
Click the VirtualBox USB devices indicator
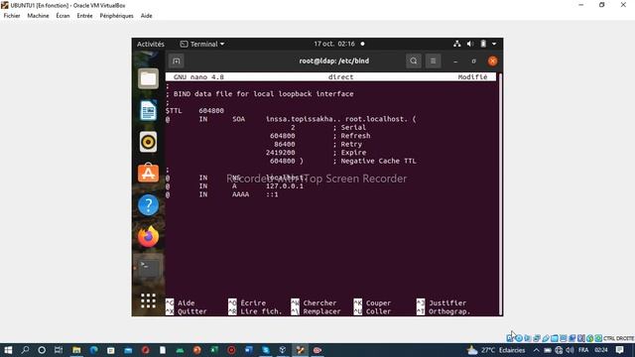click(546, 338)
